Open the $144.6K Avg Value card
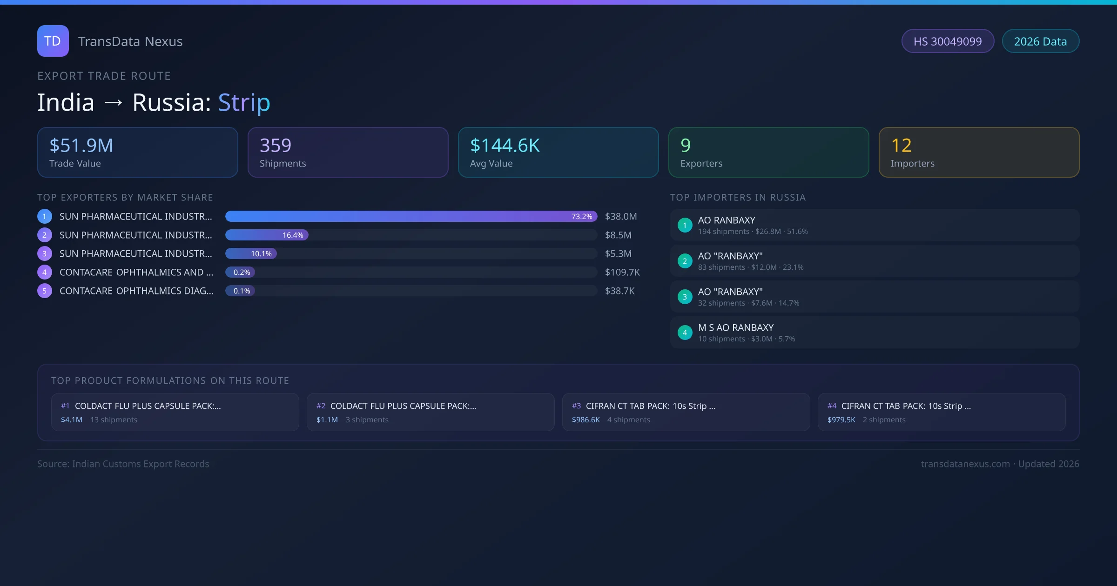 (x=558, y=152)
